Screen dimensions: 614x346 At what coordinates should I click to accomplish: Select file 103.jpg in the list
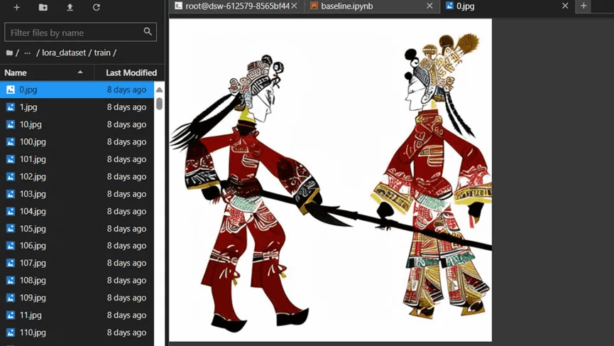point(77,194)
